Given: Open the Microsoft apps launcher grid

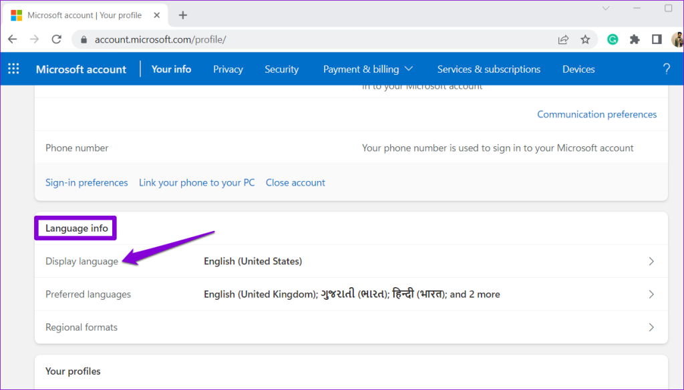Looking at the screenshot, I should (13, 69).
